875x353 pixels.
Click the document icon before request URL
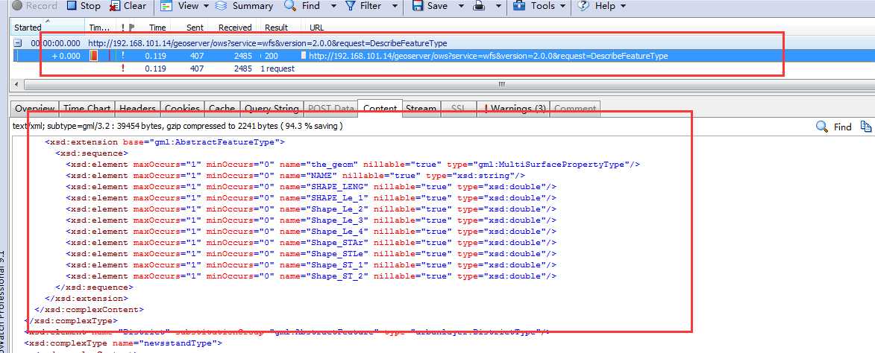(304, 56)
